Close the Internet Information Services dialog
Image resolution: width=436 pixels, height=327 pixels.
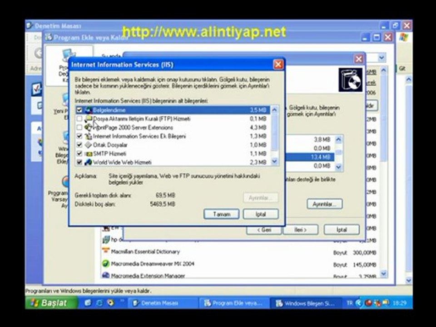tap(278, 65)
